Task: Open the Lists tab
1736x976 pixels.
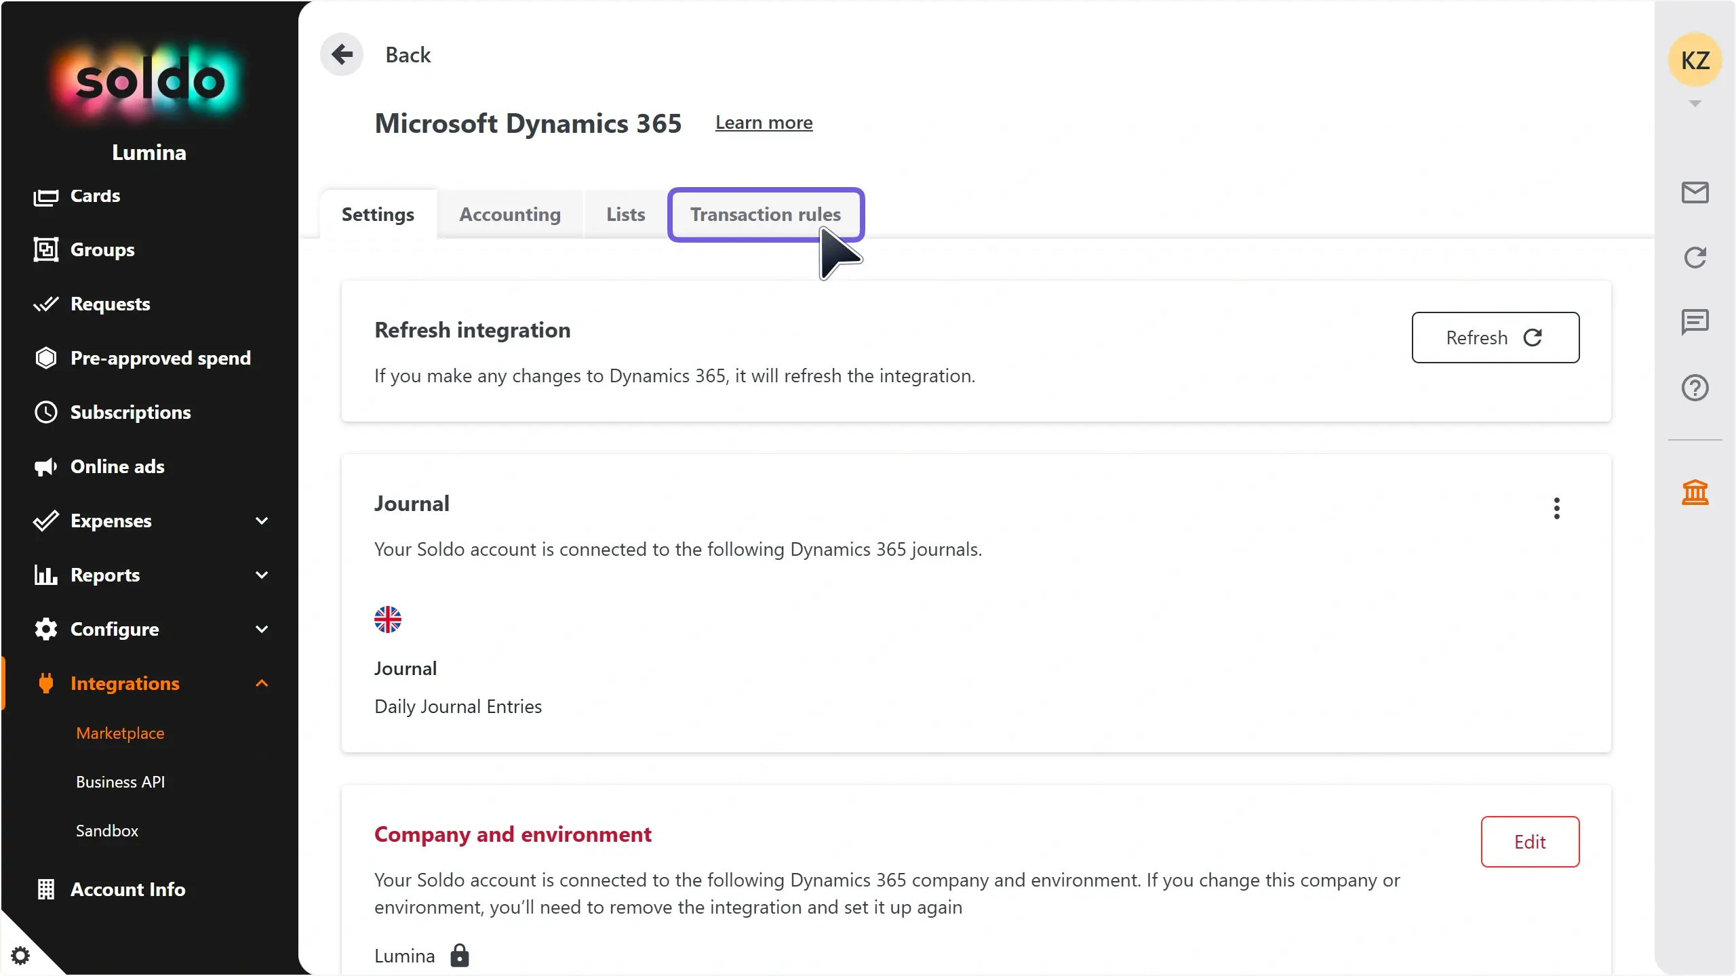Action: pos(625,214)
